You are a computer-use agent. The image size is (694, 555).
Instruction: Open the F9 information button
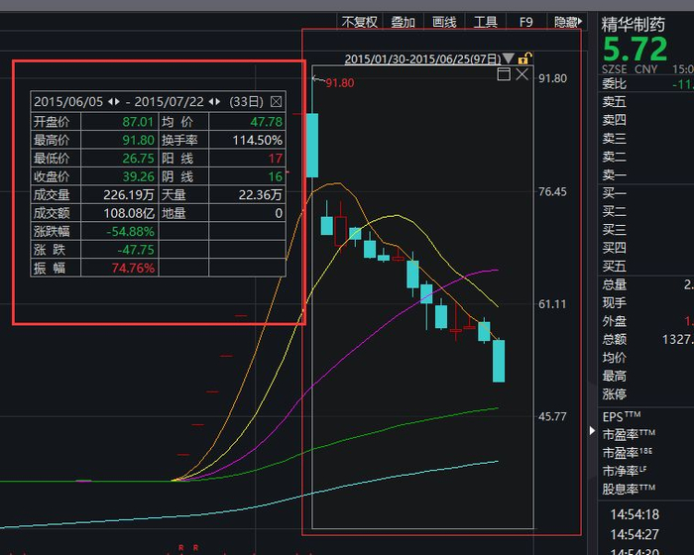[x=525, y=22]
